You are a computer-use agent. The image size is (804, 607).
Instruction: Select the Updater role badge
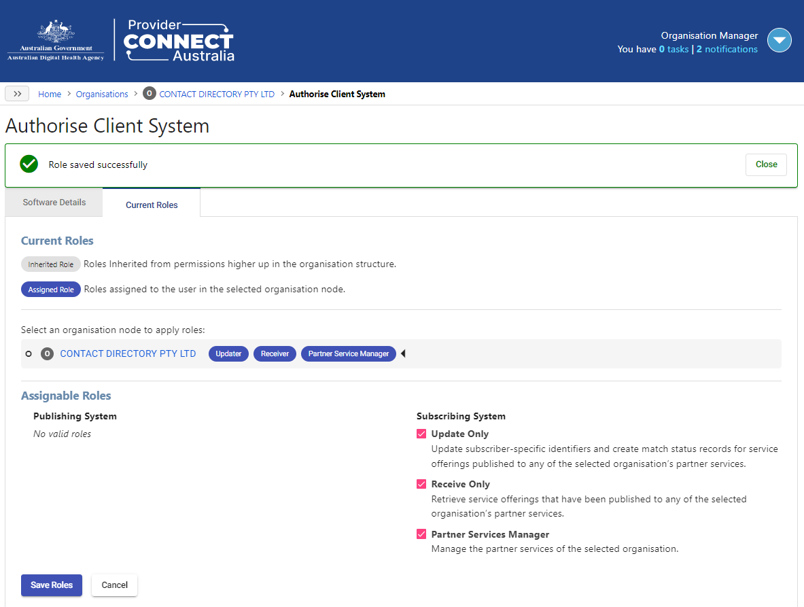(x=228, y=353)
